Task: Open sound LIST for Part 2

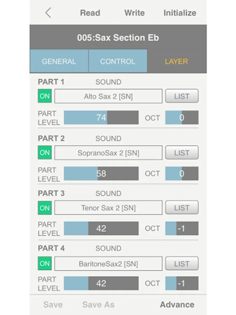Action: pos(182,153)
